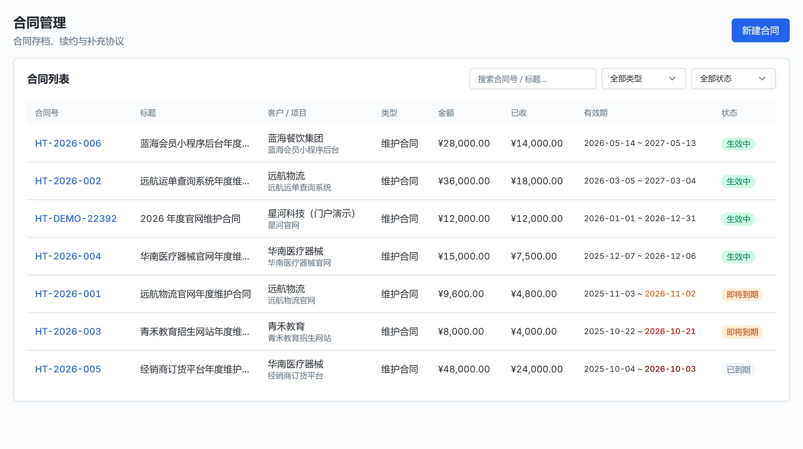Open contract HT-2026-001
Screen dimensions: 803x449
[68, 294]
